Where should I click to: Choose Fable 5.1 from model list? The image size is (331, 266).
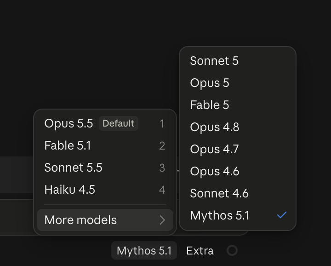click(x=105, y=145)
